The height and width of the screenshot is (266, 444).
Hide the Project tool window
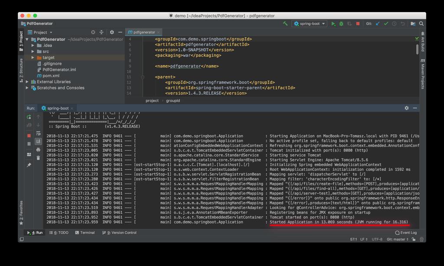[120, 32]
